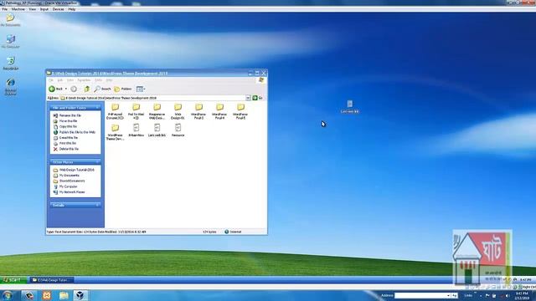Open My Computer desktop icon
The height and width of the screenshot is (301, 536).
point(11,42)
